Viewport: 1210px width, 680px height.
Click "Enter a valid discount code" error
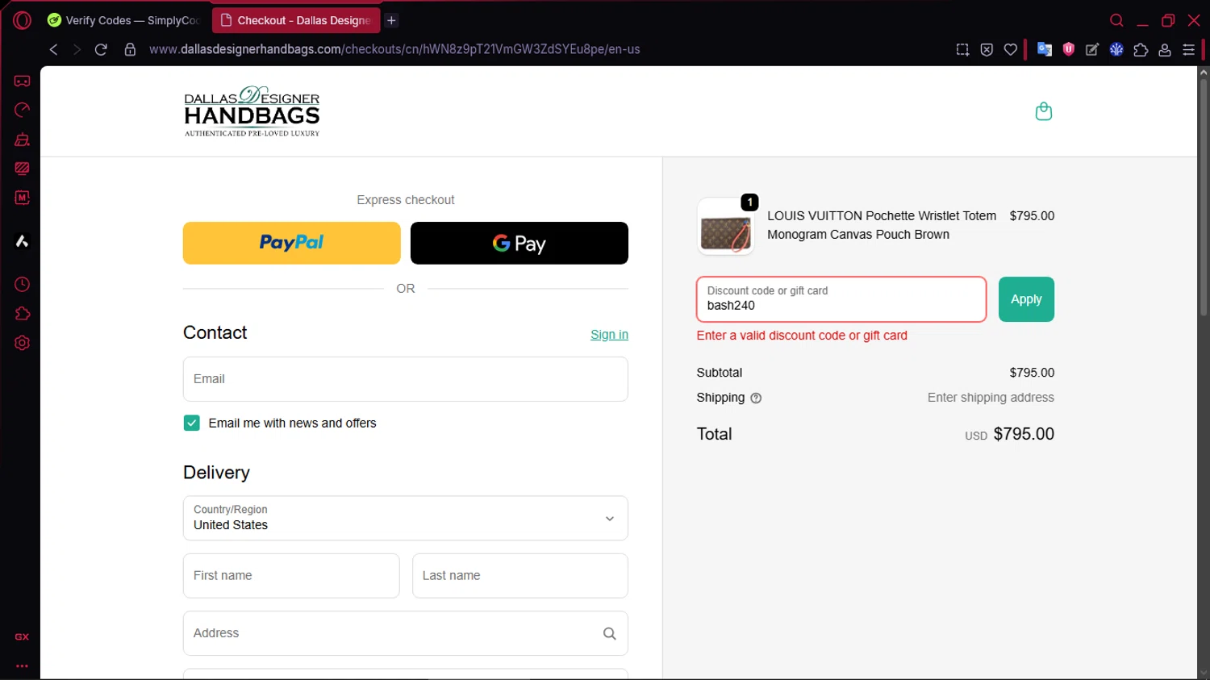[802, 336]
